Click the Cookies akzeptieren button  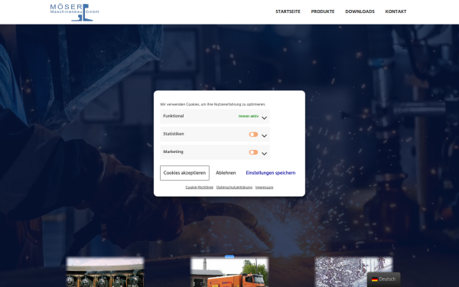[184, 173]
